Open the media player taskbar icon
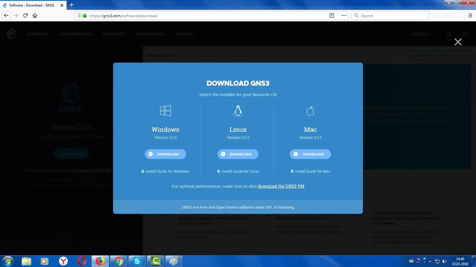Viewport: 476px width, 267px height. (x=45, y=261)
